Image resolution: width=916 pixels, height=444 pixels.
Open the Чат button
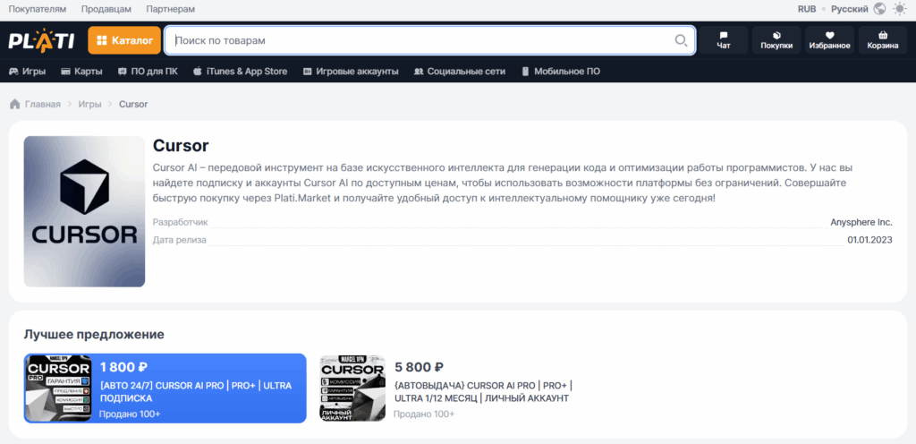click(x=724, y=40)
